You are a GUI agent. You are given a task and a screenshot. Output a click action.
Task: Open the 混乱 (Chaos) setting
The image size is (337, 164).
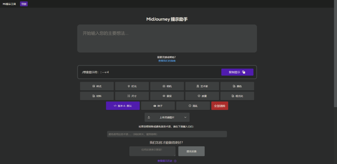193,106
